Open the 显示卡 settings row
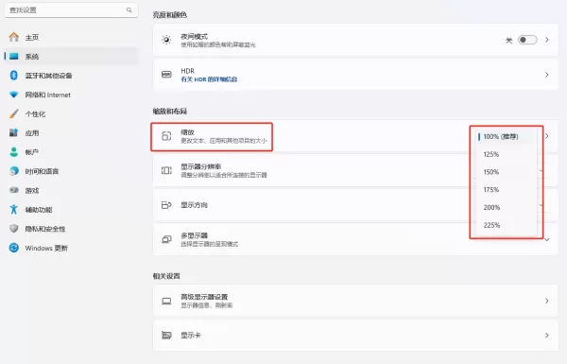 pyautogui.click(x=355, y=335)
